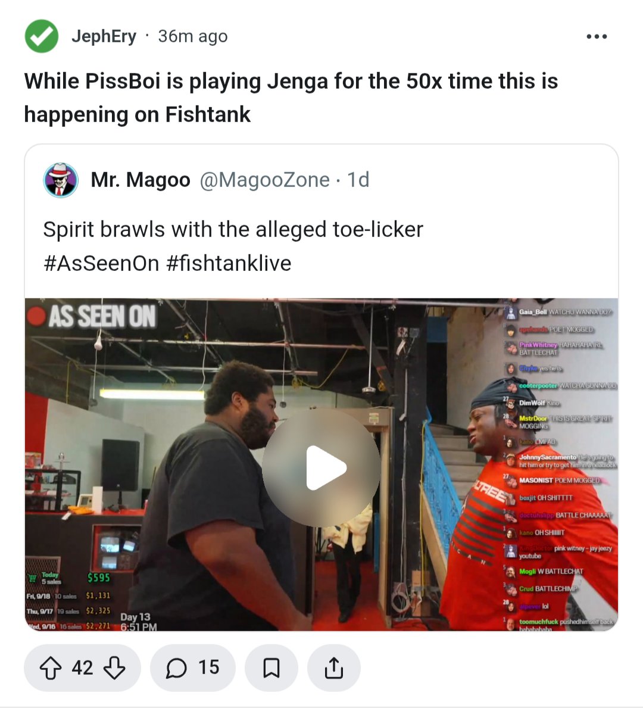Open JephEry's green checkmark avatar
This screenshot has width=643, height=708.
point(42,36)
